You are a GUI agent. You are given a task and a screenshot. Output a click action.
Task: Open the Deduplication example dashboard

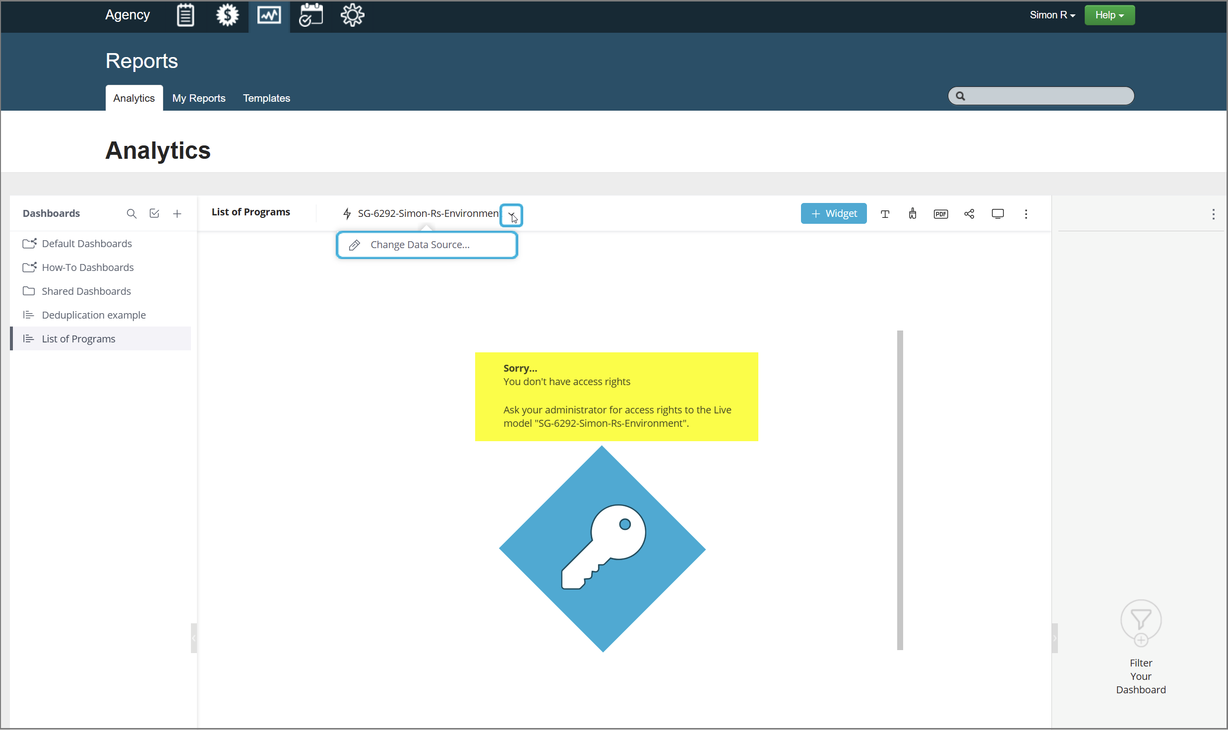94,315
